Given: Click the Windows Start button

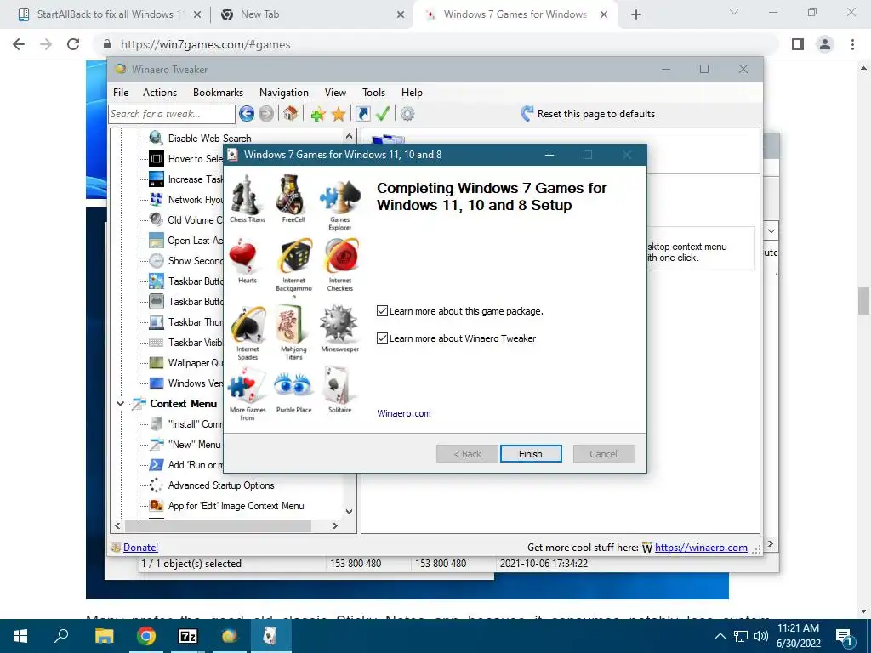Looking at the screenshot, I should click(x=20, y=636).
